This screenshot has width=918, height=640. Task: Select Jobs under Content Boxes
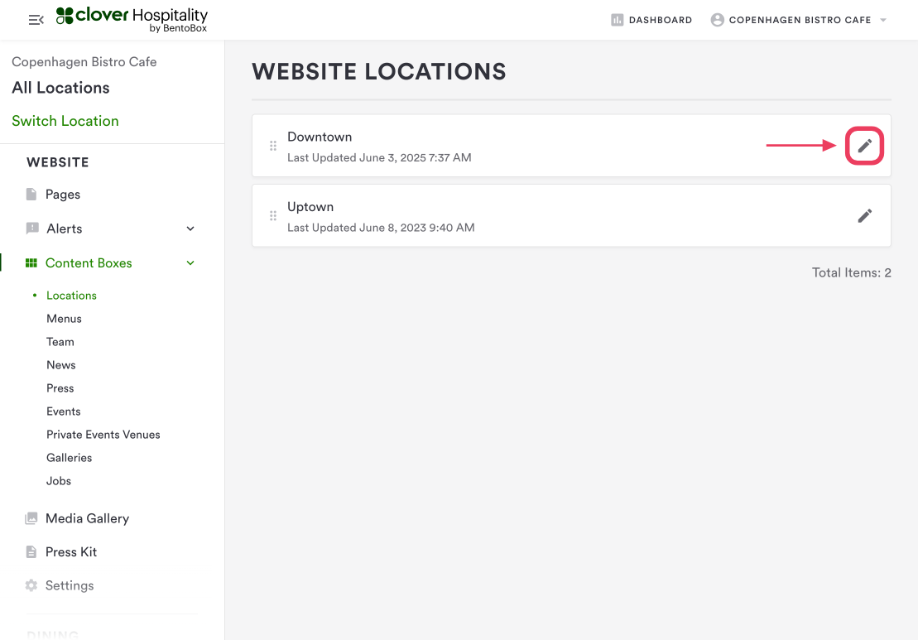click(59, 481)
